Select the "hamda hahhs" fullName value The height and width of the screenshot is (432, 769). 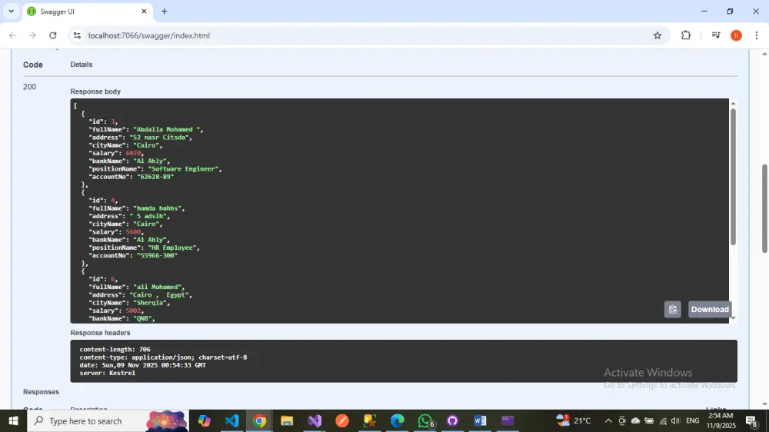click(x=158, y=208)
